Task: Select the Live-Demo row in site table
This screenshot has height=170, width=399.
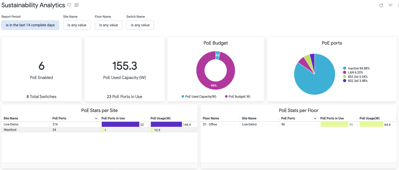Action: (11, 124)
